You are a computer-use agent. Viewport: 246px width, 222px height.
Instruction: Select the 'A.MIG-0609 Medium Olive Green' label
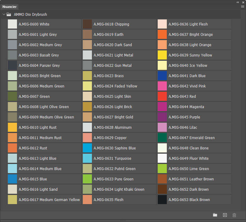pyautogui.click(x=46, y=117)
